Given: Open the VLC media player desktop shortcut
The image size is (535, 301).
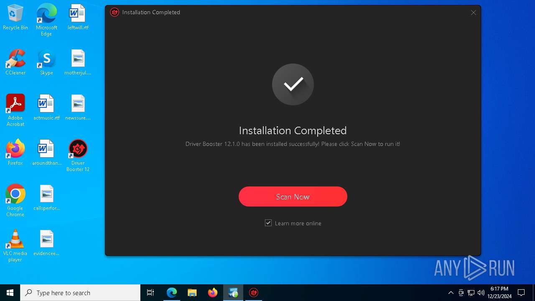Looking at the screenshot, I should [x=15, y=246].
